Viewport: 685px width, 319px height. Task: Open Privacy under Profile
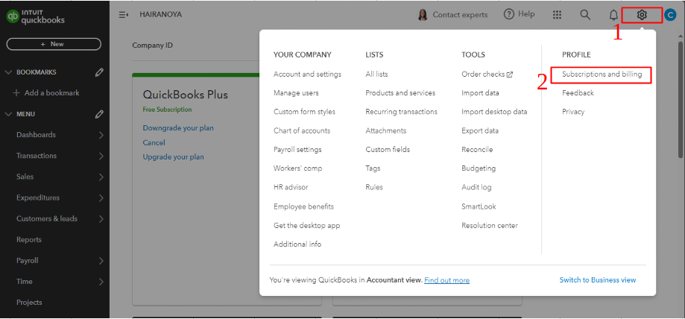[573, 112]
